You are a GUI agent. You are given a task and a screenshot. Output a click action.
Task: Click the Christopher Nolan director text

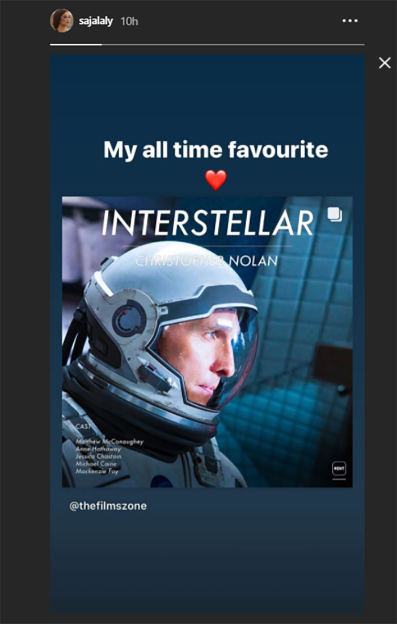[206, 261]
